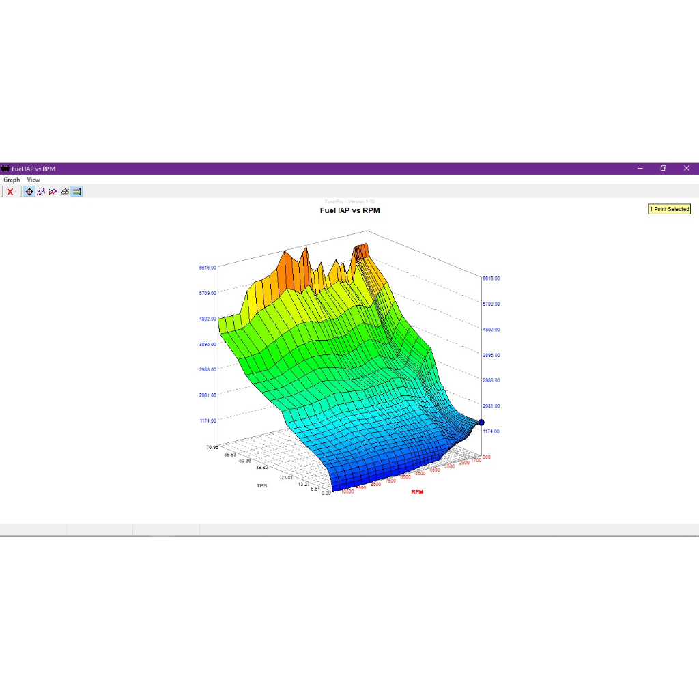
Task: Toggle the color gradient shading icon
Action: [76, 192]
